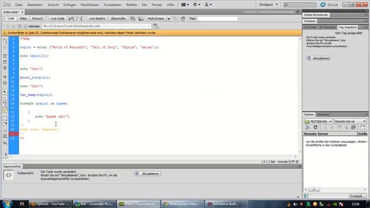Switch to Teilen split view
This screenshot has height=208, width=370.
tap(23, 18)
